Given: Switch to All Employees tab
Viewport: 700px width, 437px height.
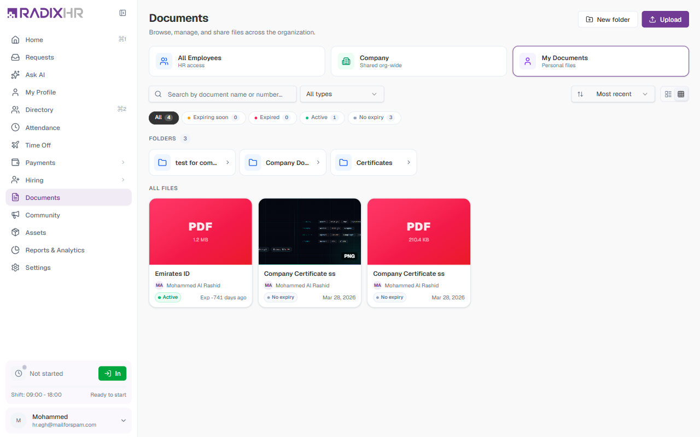Looking at the screenshot, I should pos(237,61).
